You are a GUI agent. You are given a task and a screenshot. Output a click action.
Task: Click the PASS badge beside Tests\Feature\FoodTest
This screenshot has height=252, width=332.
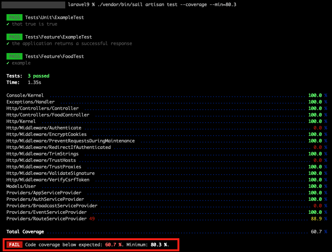click(15, 57)
